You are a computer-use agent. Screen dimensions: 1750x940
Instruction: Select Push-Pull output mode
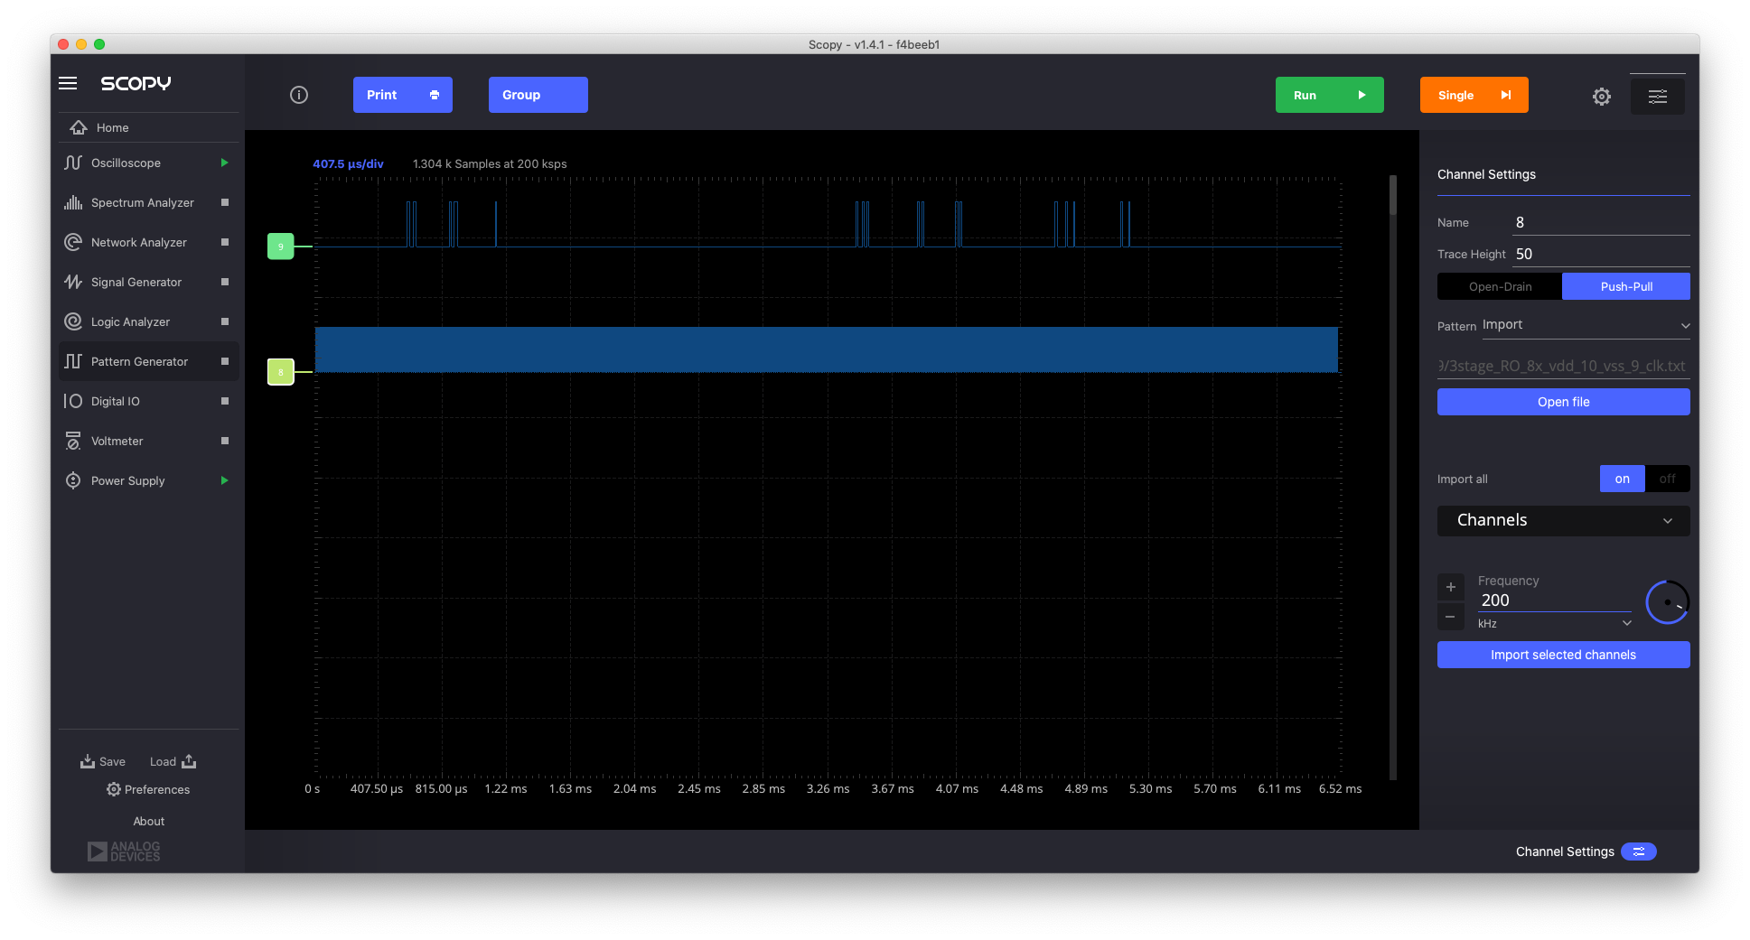pos(1626,286)
